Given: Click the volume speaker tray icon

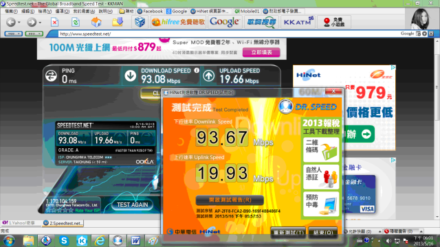Looking at the screenshot, I should (x=388, y=241).
